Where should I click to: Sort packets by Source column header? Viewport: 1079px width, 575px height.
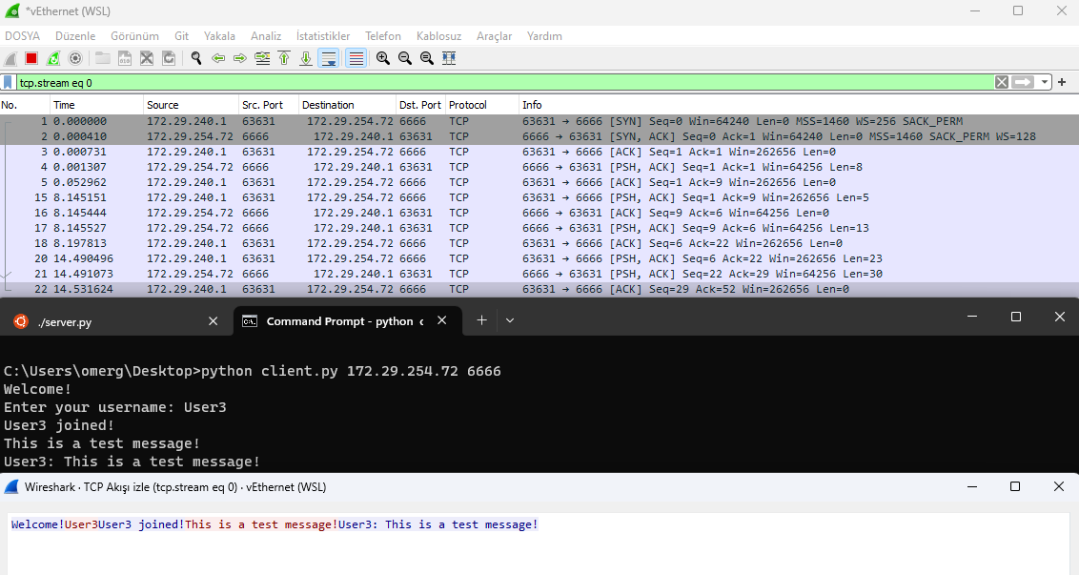[191, 105]
